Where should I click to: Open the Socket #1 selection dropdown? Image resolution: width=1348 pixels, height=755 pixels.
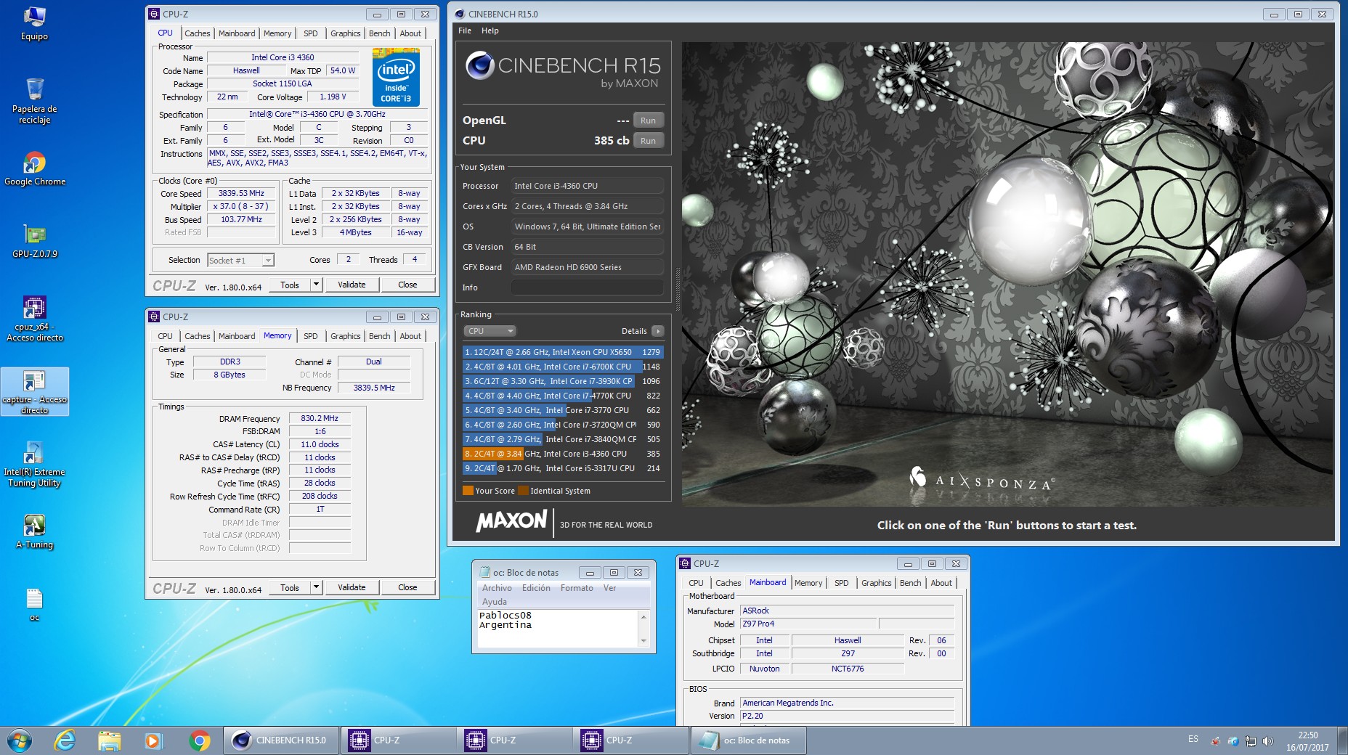(x=240, y=260)
